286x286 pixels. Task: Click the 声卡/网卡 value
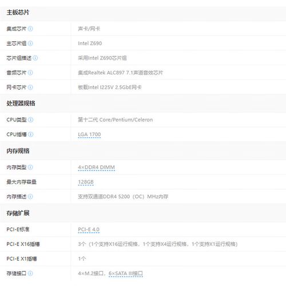coord(89,29)
